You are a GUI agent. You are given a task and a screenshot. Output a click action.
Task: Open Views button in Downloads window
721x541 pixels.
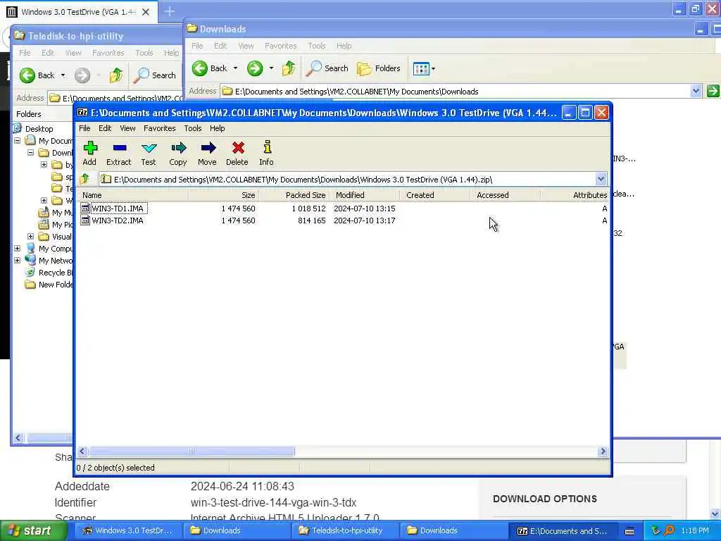pos(421,69)
